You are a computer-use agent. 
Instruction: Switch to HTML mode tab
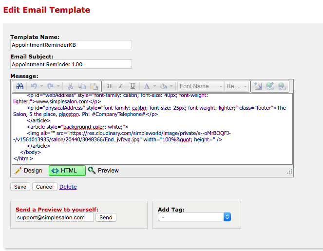pos(67,171)
